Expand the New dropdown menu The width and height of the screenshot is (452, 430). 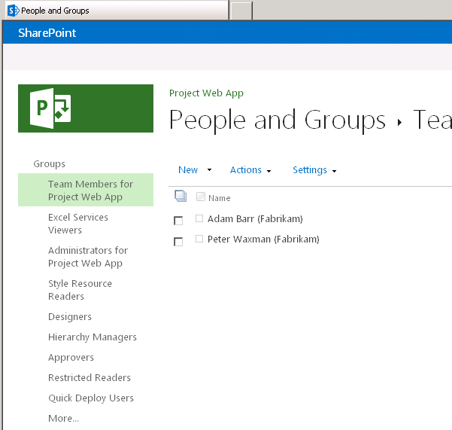tap(195, 170)
